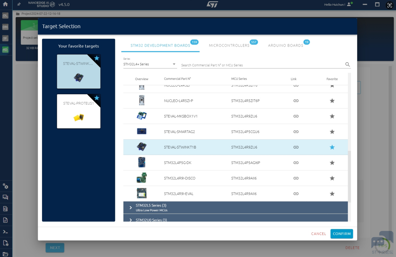
Task: Select the AD sidebar icon
Action: tap(5, 50)
